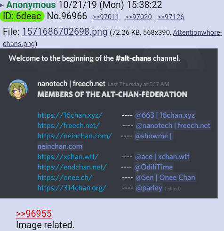224x231 pixels.
Task: Follow the red quote link >>96955
Action: [34, 214]
